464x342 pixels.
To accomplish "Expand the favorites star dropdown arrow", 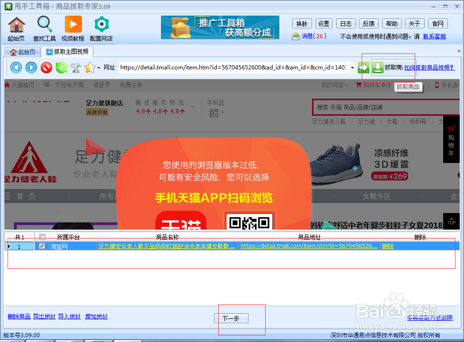I will (x=98, y=68).
